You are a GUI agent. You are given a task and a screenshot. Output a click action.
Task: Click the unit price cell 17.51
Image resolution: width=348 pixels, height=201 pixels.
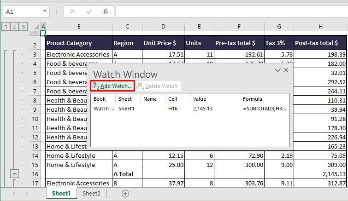pos(163,54)
